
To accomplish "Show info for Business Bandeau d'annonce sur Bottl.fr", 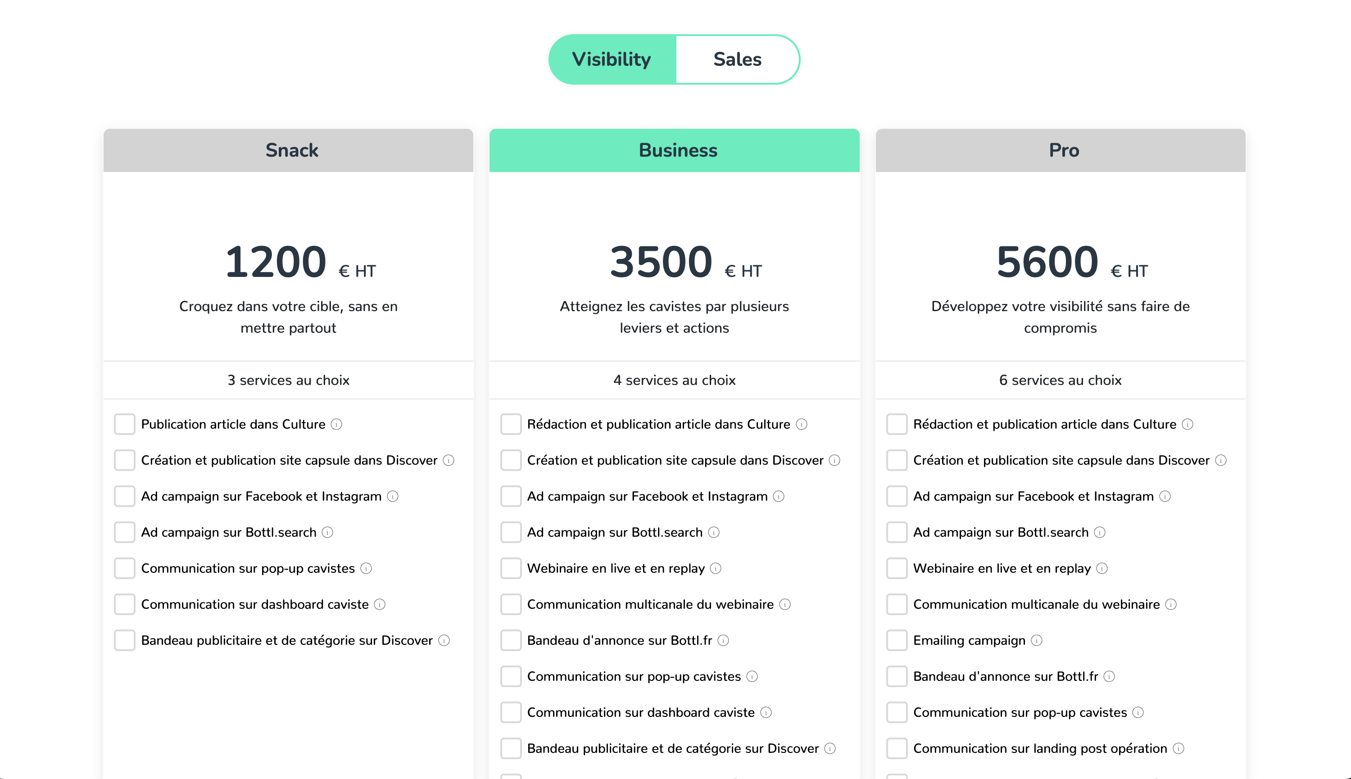I will tap(723, 640).
